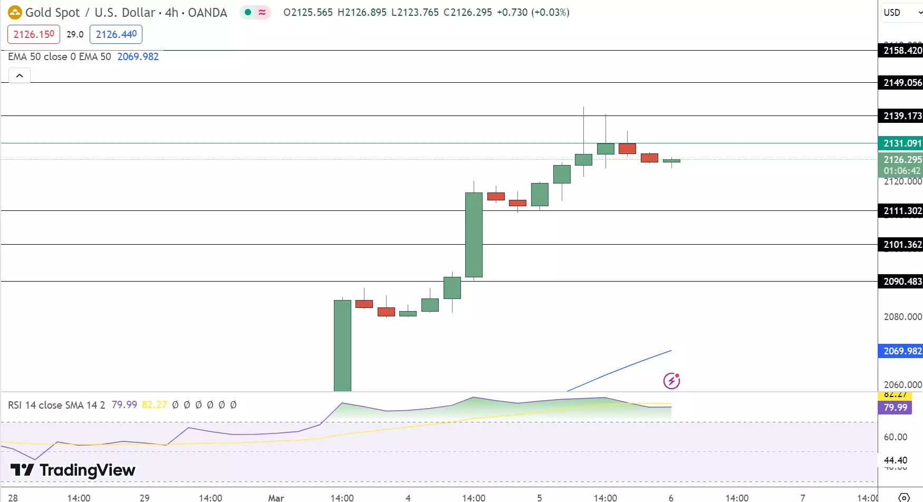
Task: Collapse the indicator legend with the chevron
Action: [20, 76]
